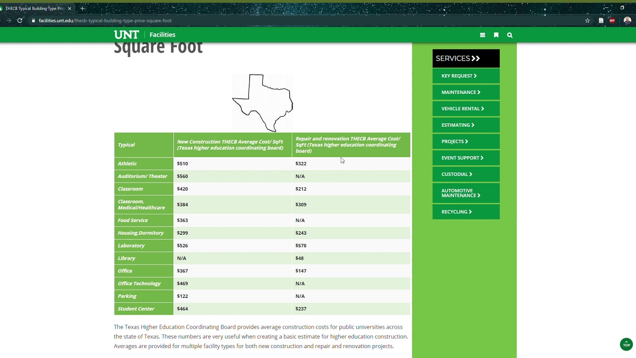This screenshot has width=636, height=358.
Task: Click the $578 Laboratory renovation cost
Action: (301, 246)
